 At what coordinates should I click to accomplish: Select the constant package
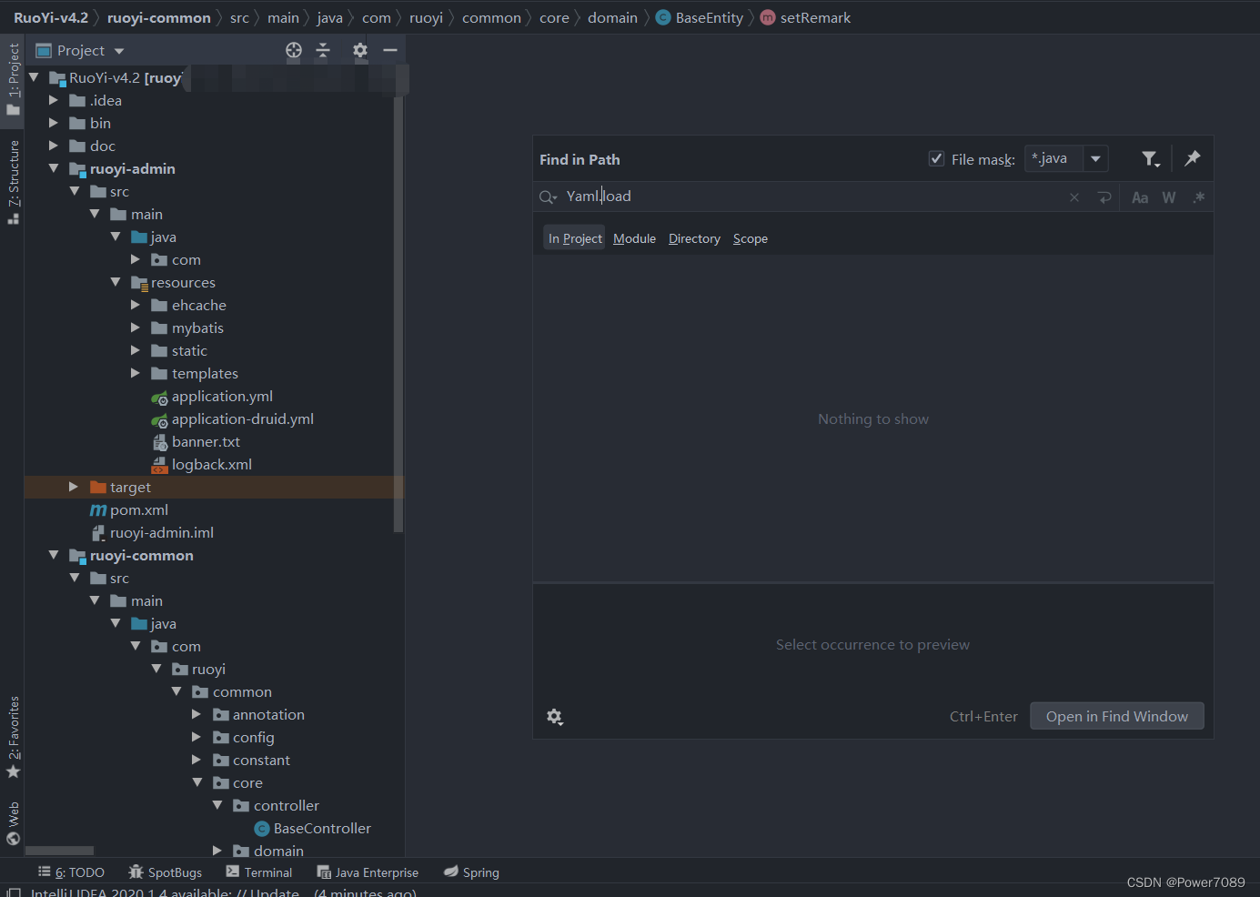click(x=251, y=761)
